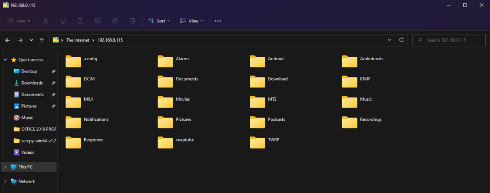The width and height of the screenshot is (490, 193).
Task: Click the Cut scissors icon in toolbar
Action: (45, 21)
